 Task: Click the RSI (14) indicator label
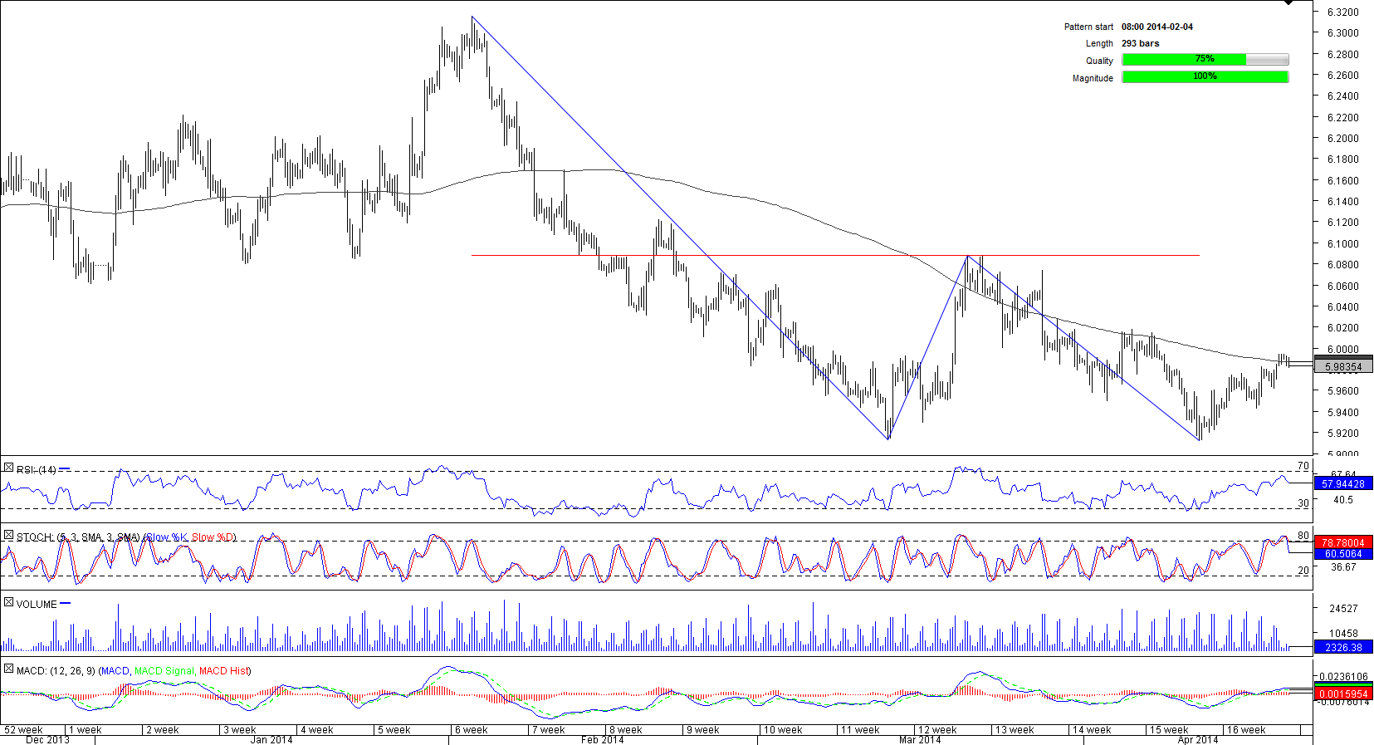[x=37, y=470]
